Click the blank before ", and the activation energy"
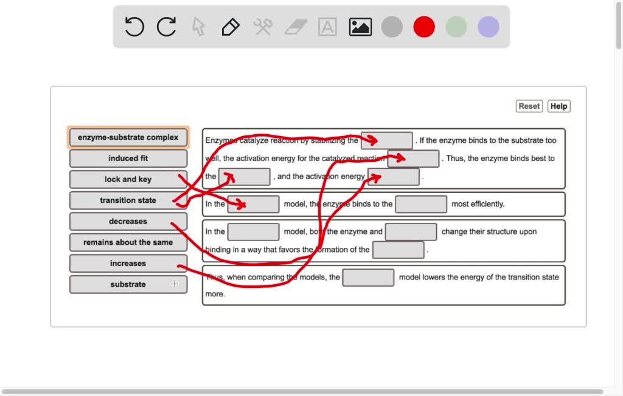Image resolution: width=623 pixels, height=396 pixels. (x=245, y=177)
